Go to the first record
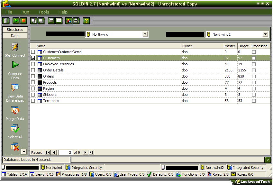 pos(48,153)
